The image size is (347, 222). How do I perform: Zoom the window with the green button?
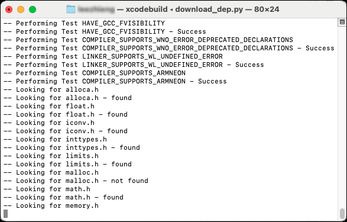click(33, 9)
